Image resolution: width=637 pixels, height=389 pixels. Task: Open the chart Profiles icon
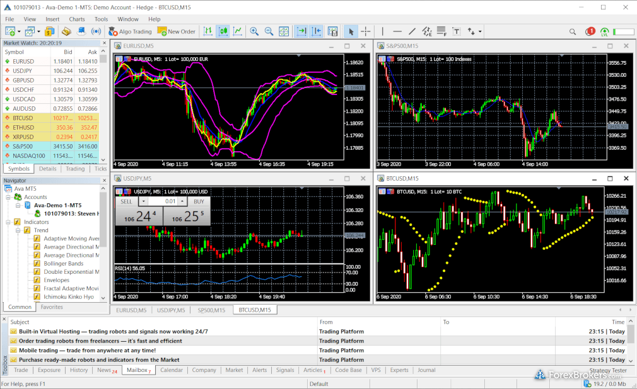pyautogui.click(x=30, y=31)
